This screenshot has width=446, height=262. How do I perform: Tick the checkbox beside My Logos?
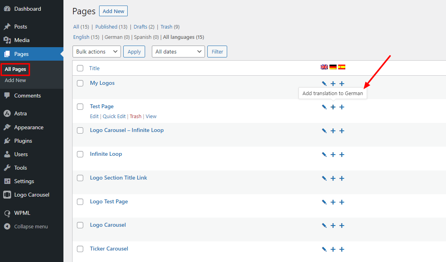tap(80, 83)
